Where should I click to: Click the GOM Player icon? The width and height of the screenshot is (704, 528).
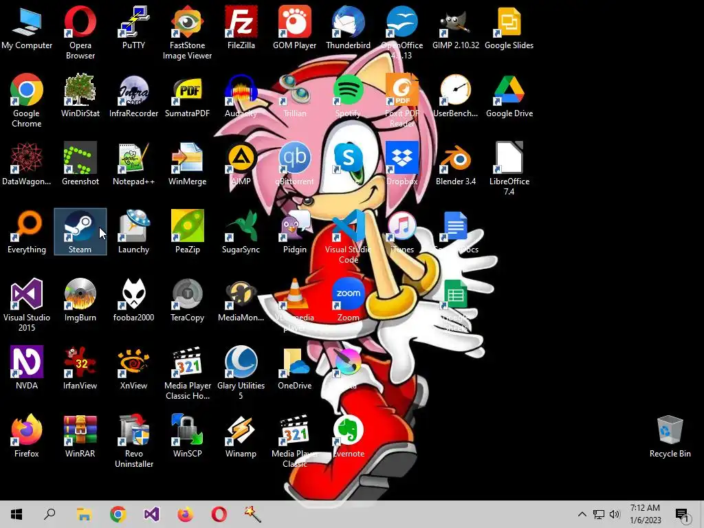(294, 22)
